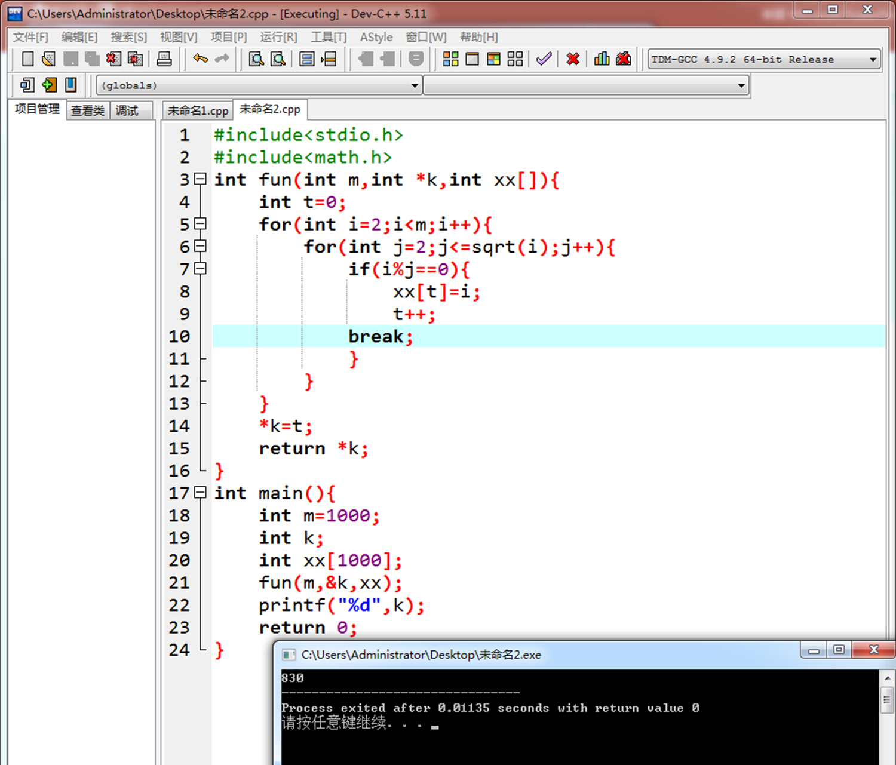The height and width of the screenshot is (765, 896).
Task: Click the Close file toolbar icon
Action: pos(113,59)
